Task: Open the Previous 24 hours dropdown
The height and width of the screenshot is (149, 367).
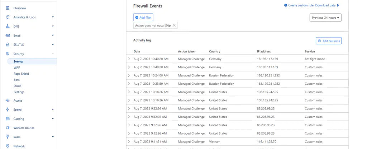Action: 325,18
